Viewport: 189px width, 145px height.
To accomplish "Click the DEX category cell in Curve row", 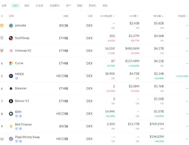I will [89, 63].
